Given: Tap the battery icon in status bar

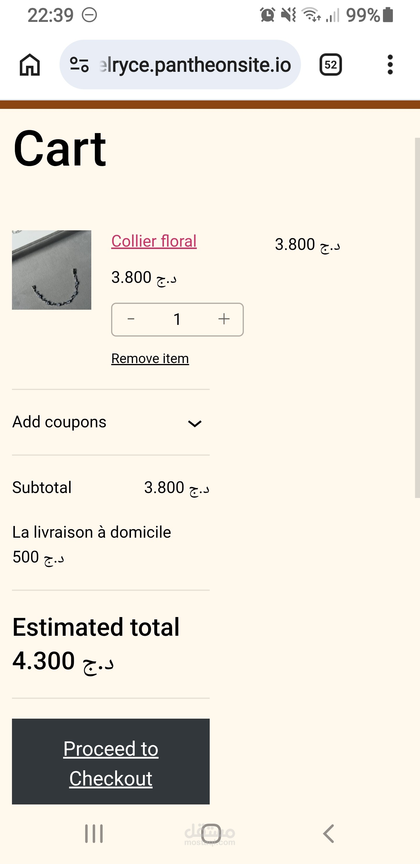Looking at the screenshot, I should (x=388, y=15).
